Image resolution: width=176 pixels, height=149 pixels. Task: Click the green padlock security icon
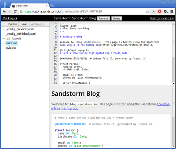[x=21, y=11]
